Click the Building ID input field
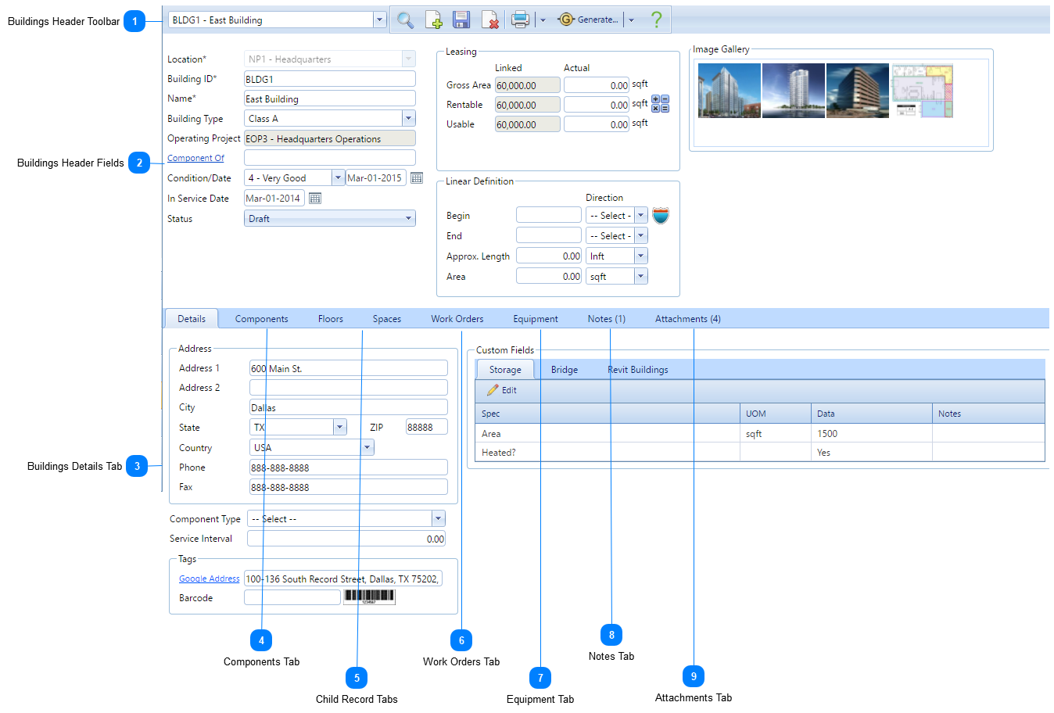Viewport: 1054px width, 713px height. (330, 79)
